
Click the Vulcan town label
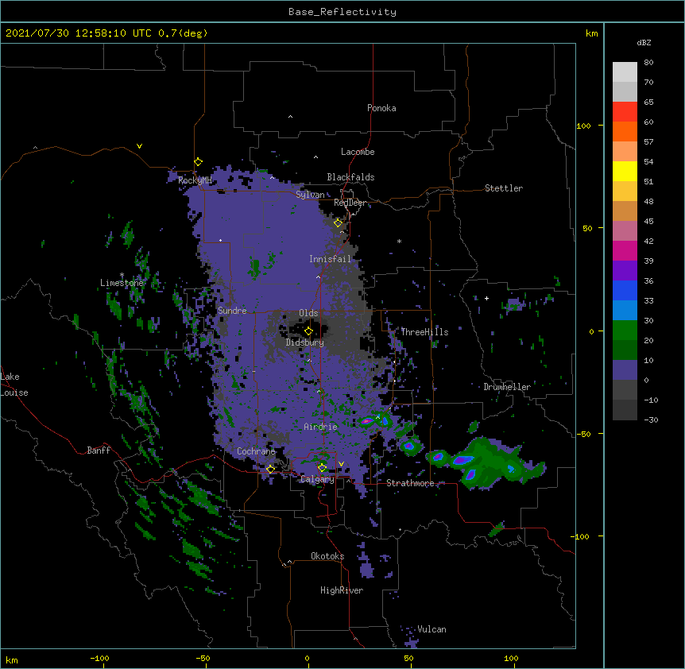432,629
